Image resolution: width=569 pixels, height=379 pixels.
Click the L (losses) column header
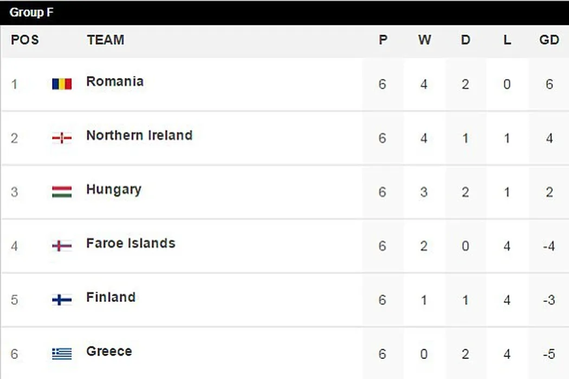(507, 40)
